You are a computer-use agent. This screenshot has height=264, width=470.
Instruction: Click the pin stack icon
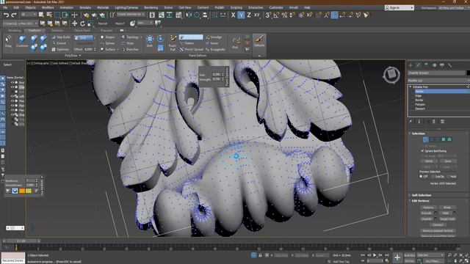point(411,122)
